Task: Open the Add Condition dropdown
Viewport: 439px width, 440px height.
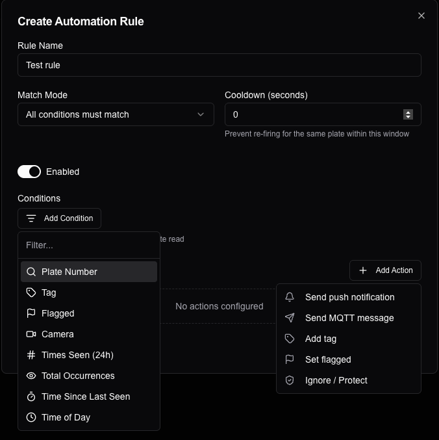Action: pos(60,218)
